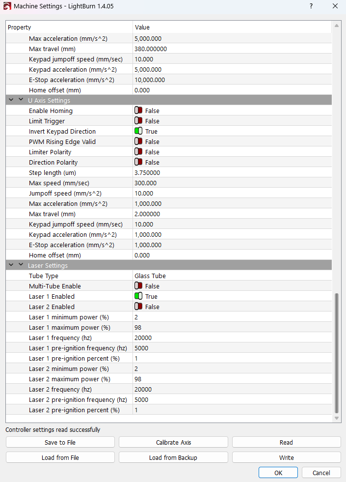The image size is (346, 482).
Task: Click Load from File button
Action: (60, 457)
